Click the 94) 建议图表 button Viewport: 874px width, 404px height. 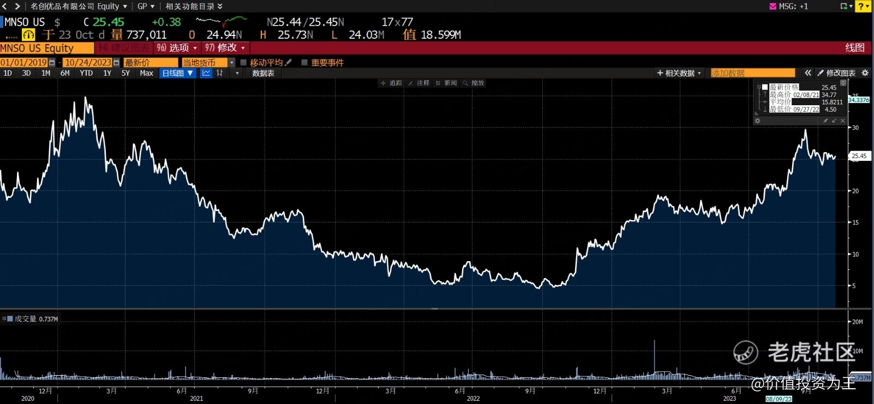coord(124,48)
